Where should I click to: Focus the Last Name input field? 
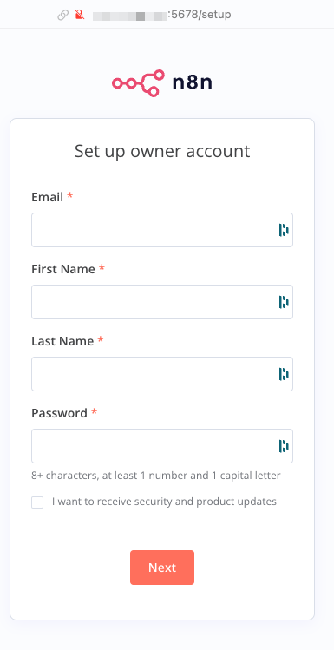click(x=162, y=374)
